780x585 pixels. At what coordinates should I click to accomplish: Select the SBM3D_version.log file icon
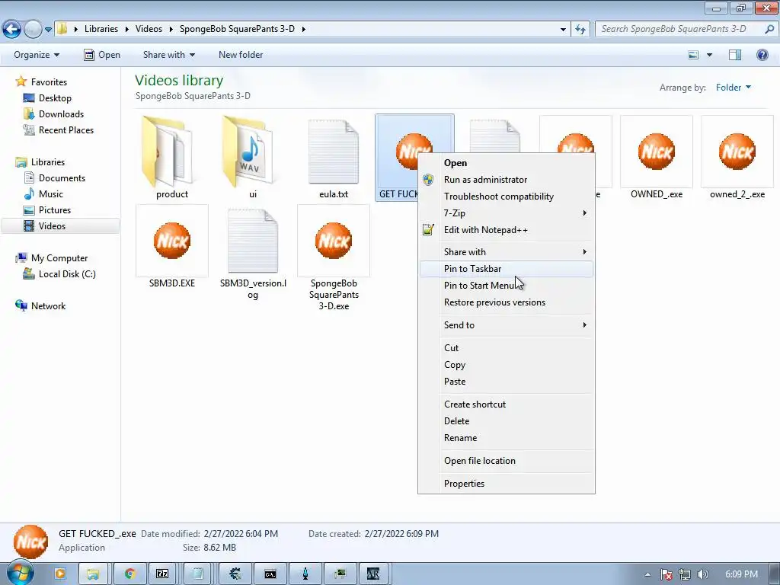tap(253, 241)
